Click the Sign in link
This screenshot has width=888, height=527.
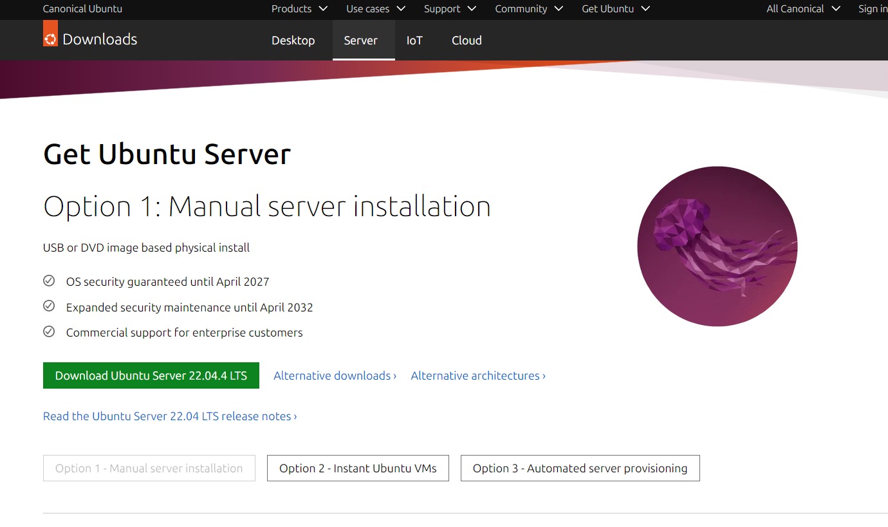tap(873, 9)
